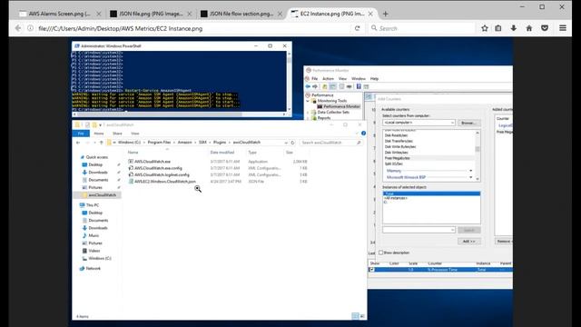Click File Explorer up-directory arrow
Image resolution: width=581 pixels, height=327 pixels.
pyautogui.click(x=101, y=143)
